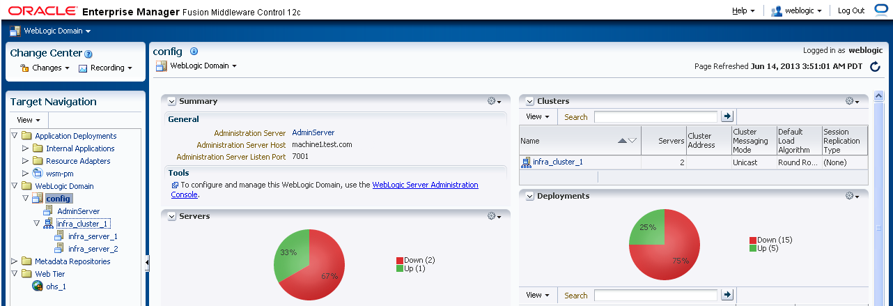Click the AdminServer link in Summary
This screenshot has width=893, height=306.
click(x=313, y=132)
